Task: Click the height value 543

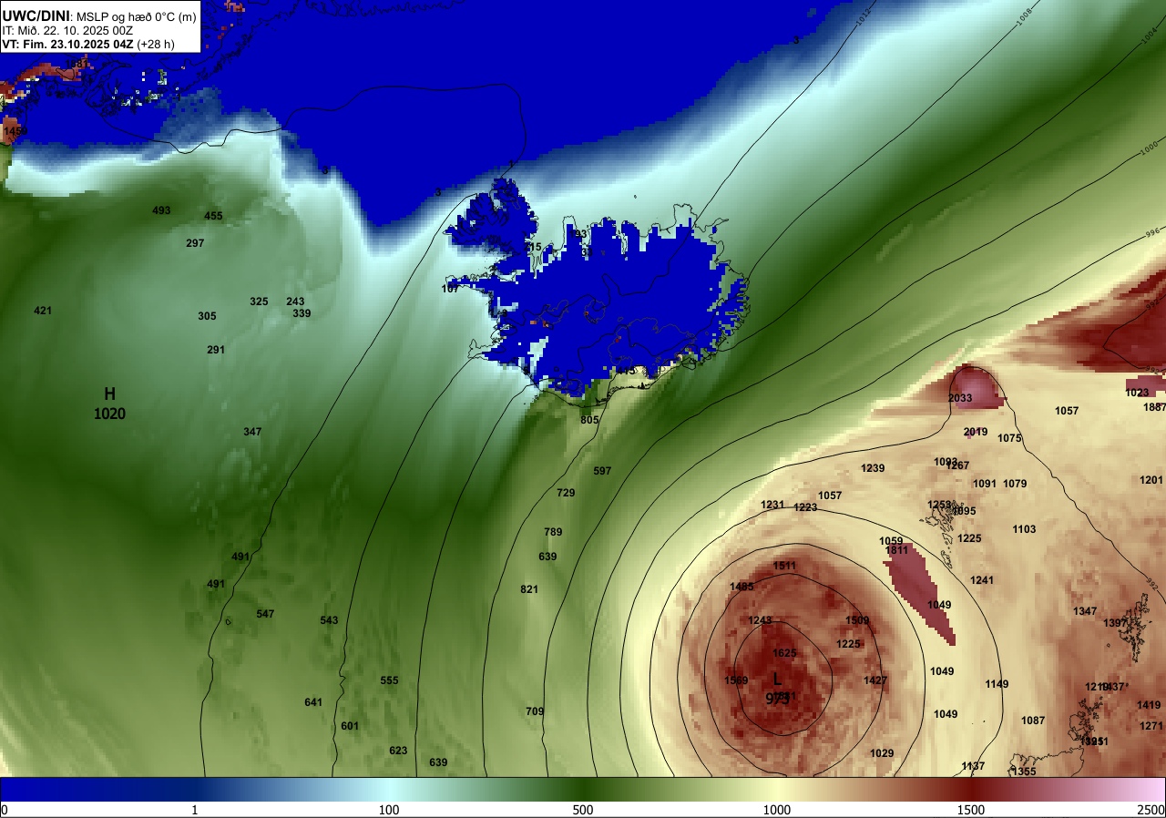Action: coord(329,620)
